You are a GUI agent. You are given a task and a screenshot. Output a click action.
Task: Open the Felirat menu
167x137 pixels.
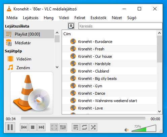[80, 18]
